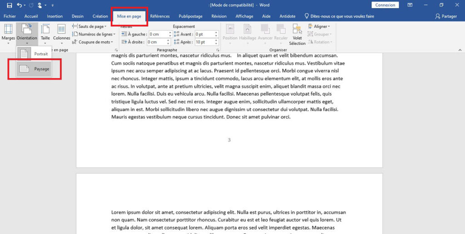Click the Dites-nous ce que vous voulez faire box
The image size is (465, 234).
click(339, 16)
